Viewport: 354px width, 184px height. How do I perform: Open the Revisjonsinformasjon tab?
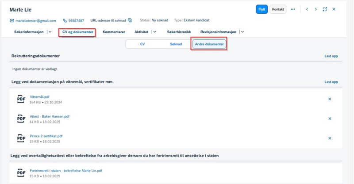[x=218, y=32]
